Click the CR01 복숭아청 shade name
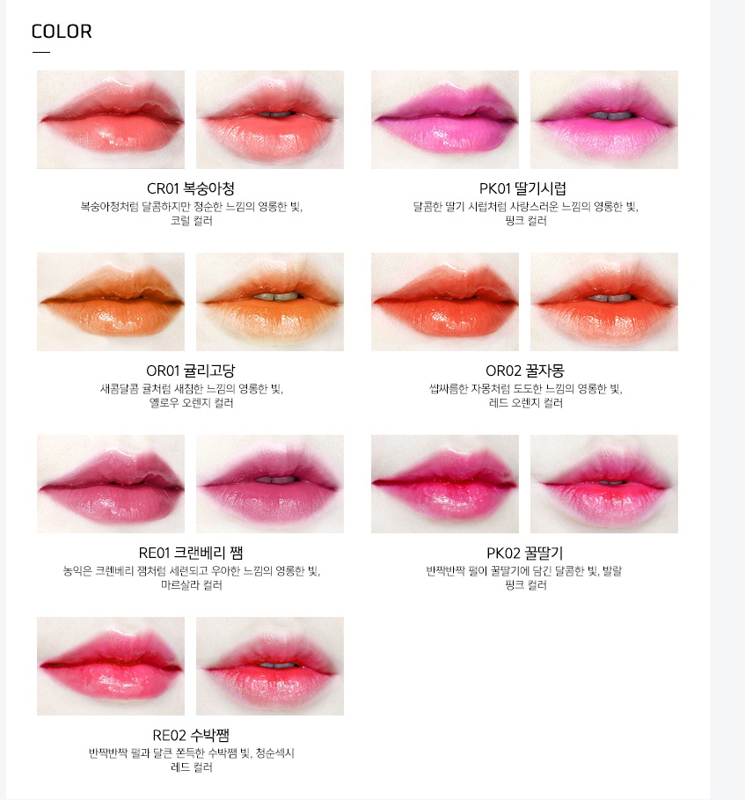The width and height of the screenshot is (745, 800). point(191,188)
